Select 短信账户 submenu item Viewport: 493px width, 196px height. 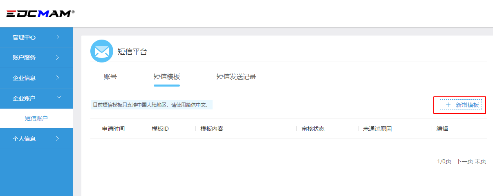tap(36, 118)
